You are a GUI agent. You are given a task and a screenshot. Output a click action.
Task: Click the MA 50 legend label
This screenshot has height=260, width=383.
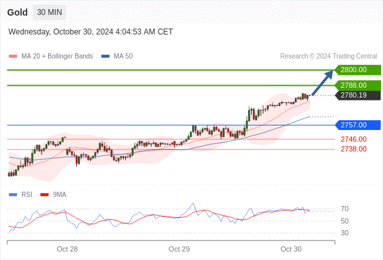[x=123, y=57]
